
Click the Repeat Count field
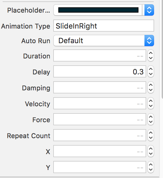click(100, 135)
